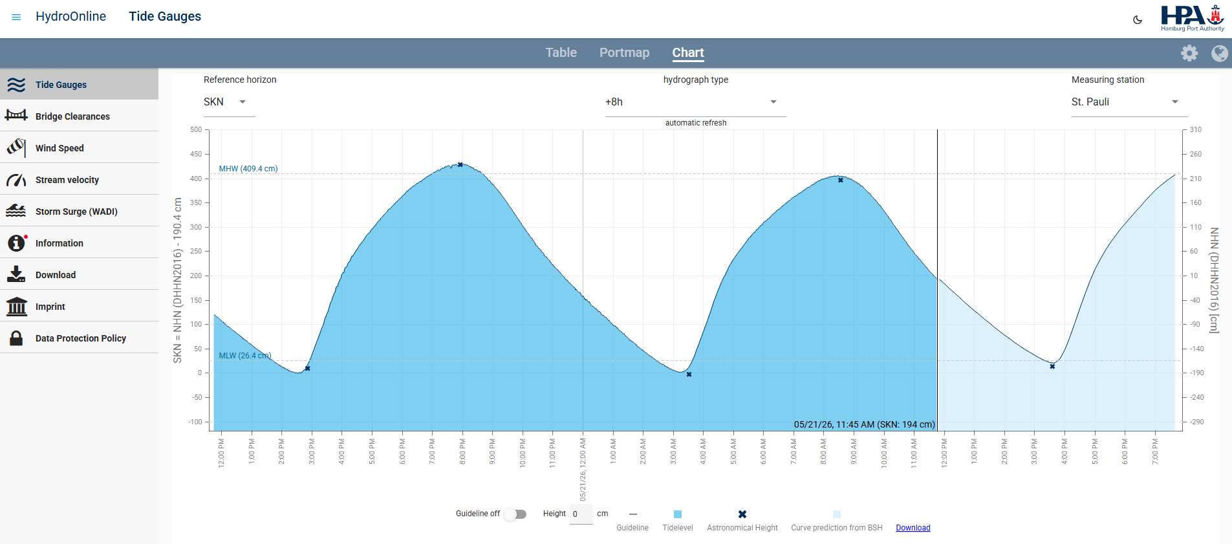Click the 8:00 PM high tide astronomical marker

pyautogui.click(x=460, y=165)
